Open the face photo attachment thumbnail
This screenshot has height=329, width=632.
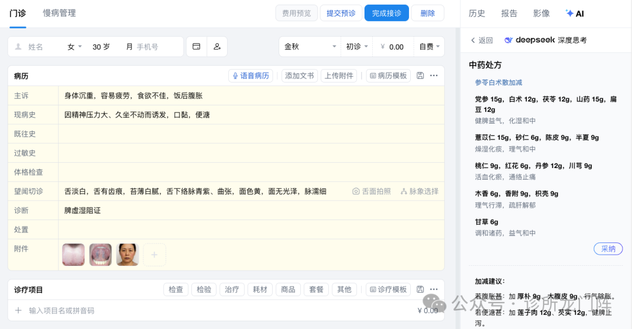128,255
